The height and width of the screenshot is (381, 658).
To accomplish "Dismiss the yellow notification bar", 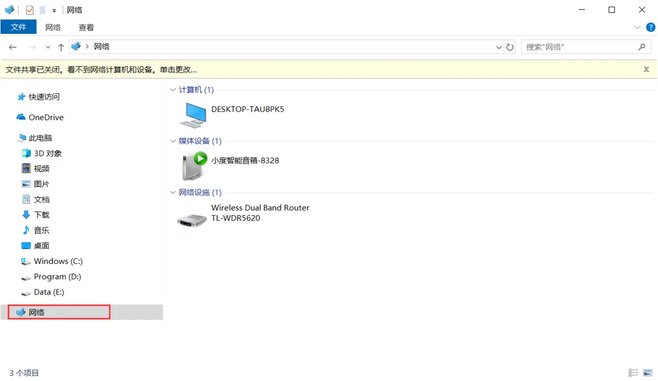I will tap(646, 69).
